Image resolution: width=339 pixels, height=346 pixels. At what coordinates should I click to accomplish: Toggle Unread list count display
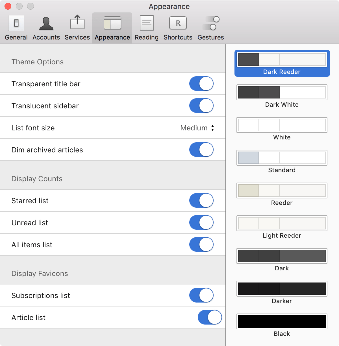(x=201, y=222)
